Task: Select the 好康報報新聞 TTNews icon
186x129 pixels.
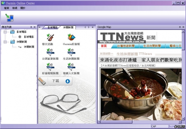Action: click(50, 67)
